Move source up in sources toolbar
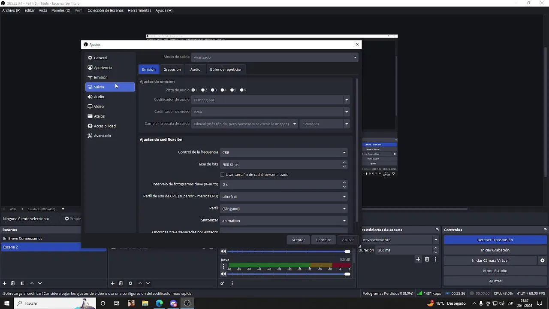Viewport: 549px width, 309px height. (x=140, y=283)
